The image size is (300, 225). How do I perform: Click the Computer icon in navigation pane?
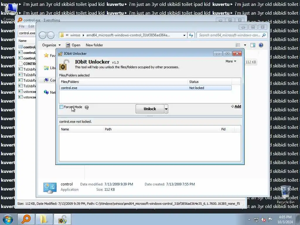[x=46, y=80]
